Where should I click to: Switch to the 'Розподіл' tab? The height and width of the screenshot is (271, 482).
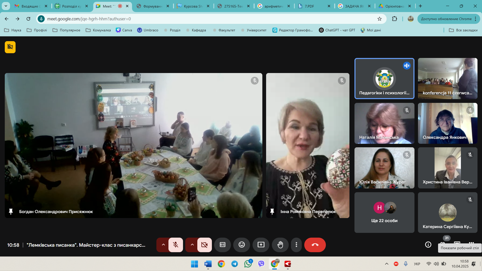72,6
